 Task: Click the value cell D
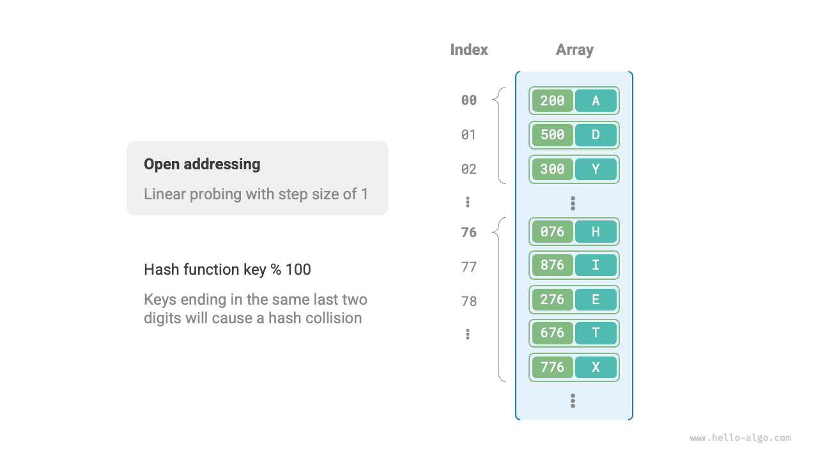[x=596, y=135]
